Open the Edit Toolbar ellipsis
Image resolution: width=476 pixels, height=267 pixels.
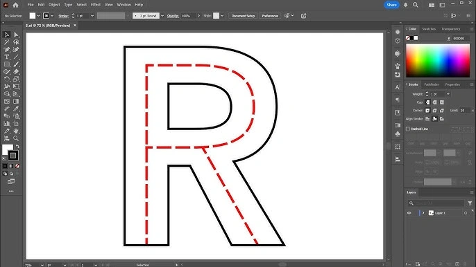tap(11, 191)
